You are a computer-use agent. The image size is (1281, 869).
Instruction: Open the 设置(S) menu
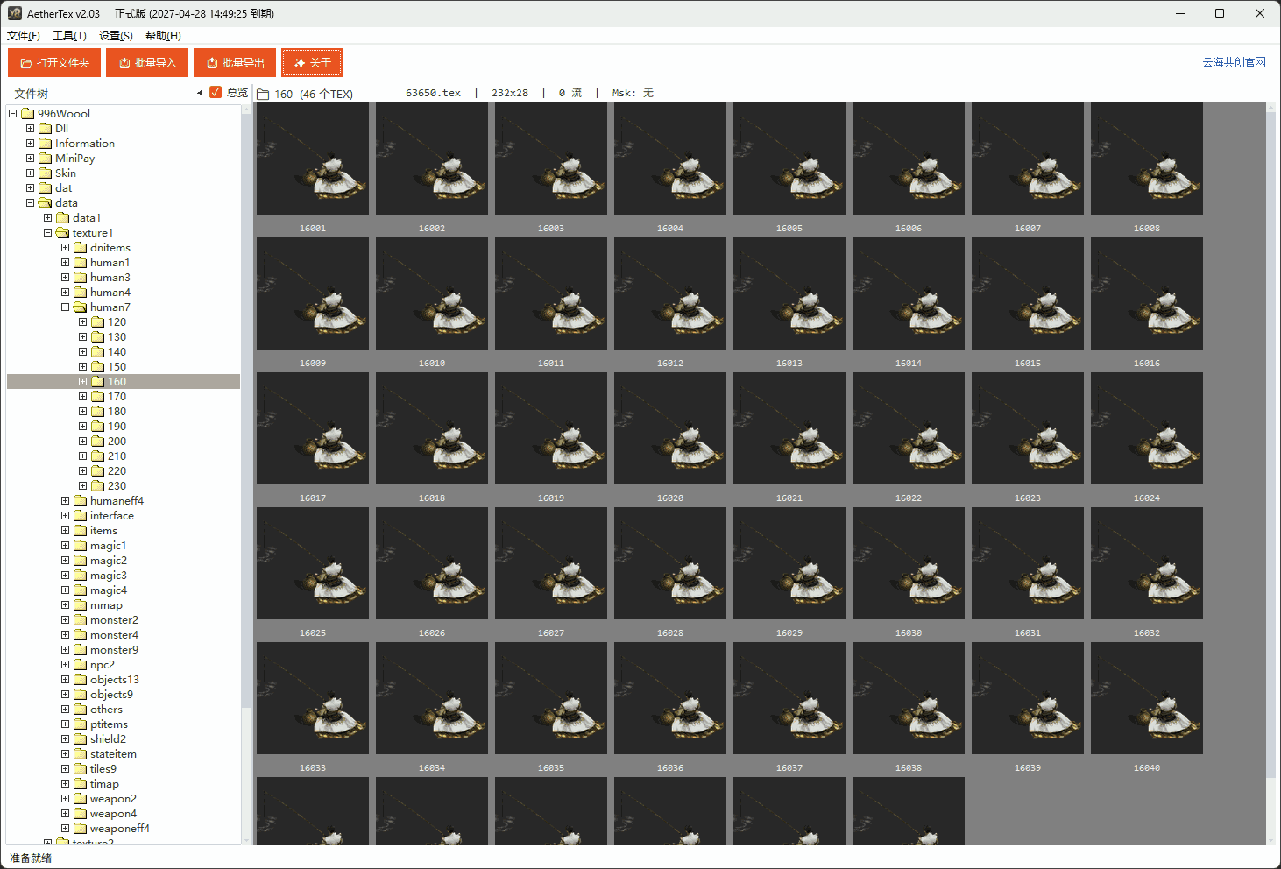[x=116, y=36]
